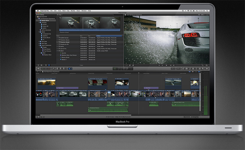
Task: Open the Keyword Editor key icon
Action: tap(53, 68)
